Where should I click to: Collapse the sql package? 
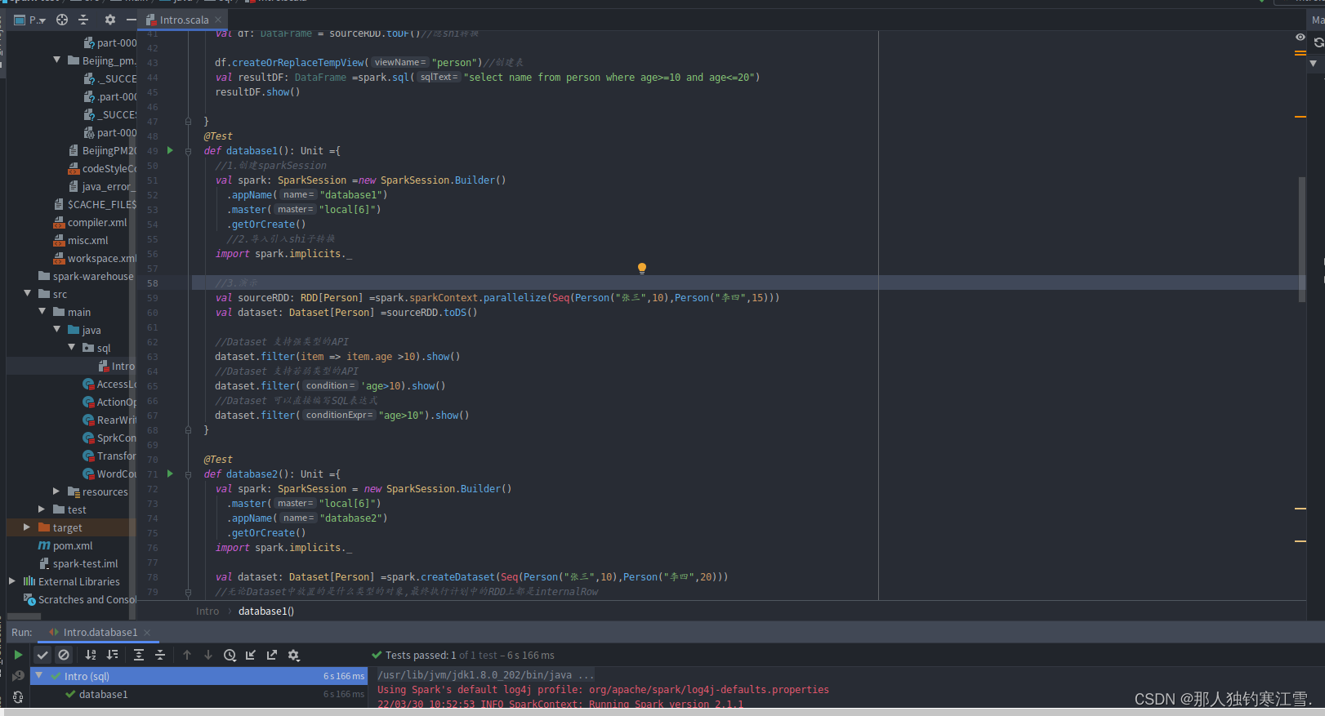pos(71,347)
